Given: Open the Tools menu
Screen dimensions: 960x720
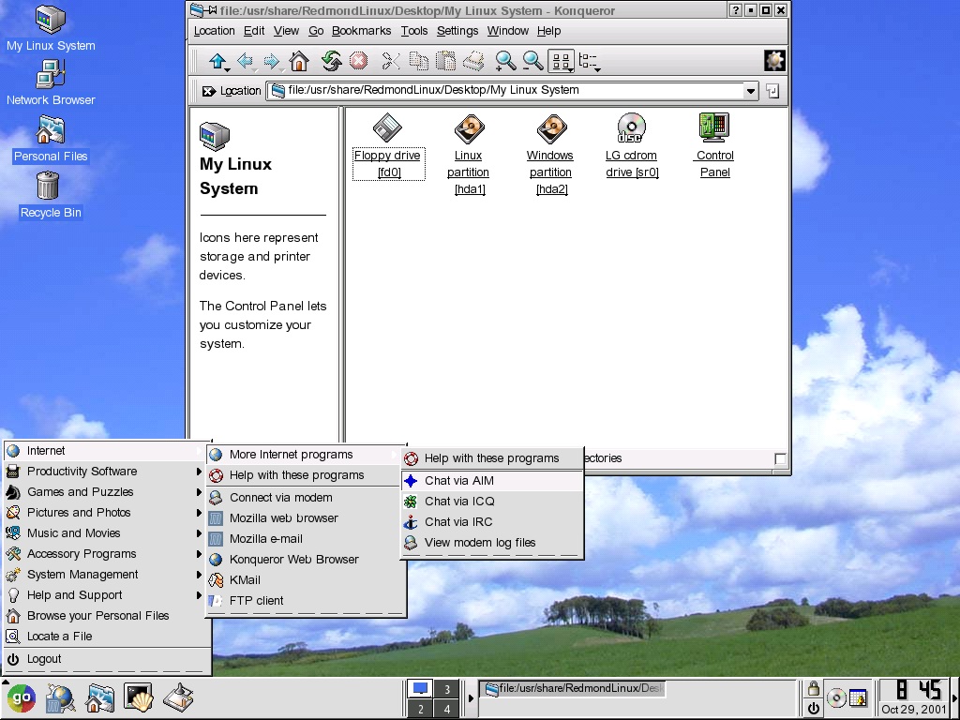Looking at the screenshot, I should 413,31.
